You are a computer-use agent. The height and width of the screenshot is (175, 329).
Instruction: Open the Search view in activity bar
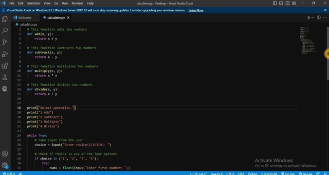(x=4, y=31)
